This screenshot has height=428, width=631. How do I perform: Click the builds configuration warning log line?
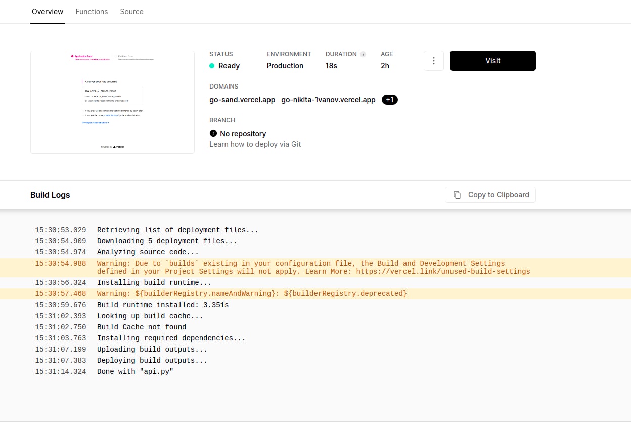315,267
